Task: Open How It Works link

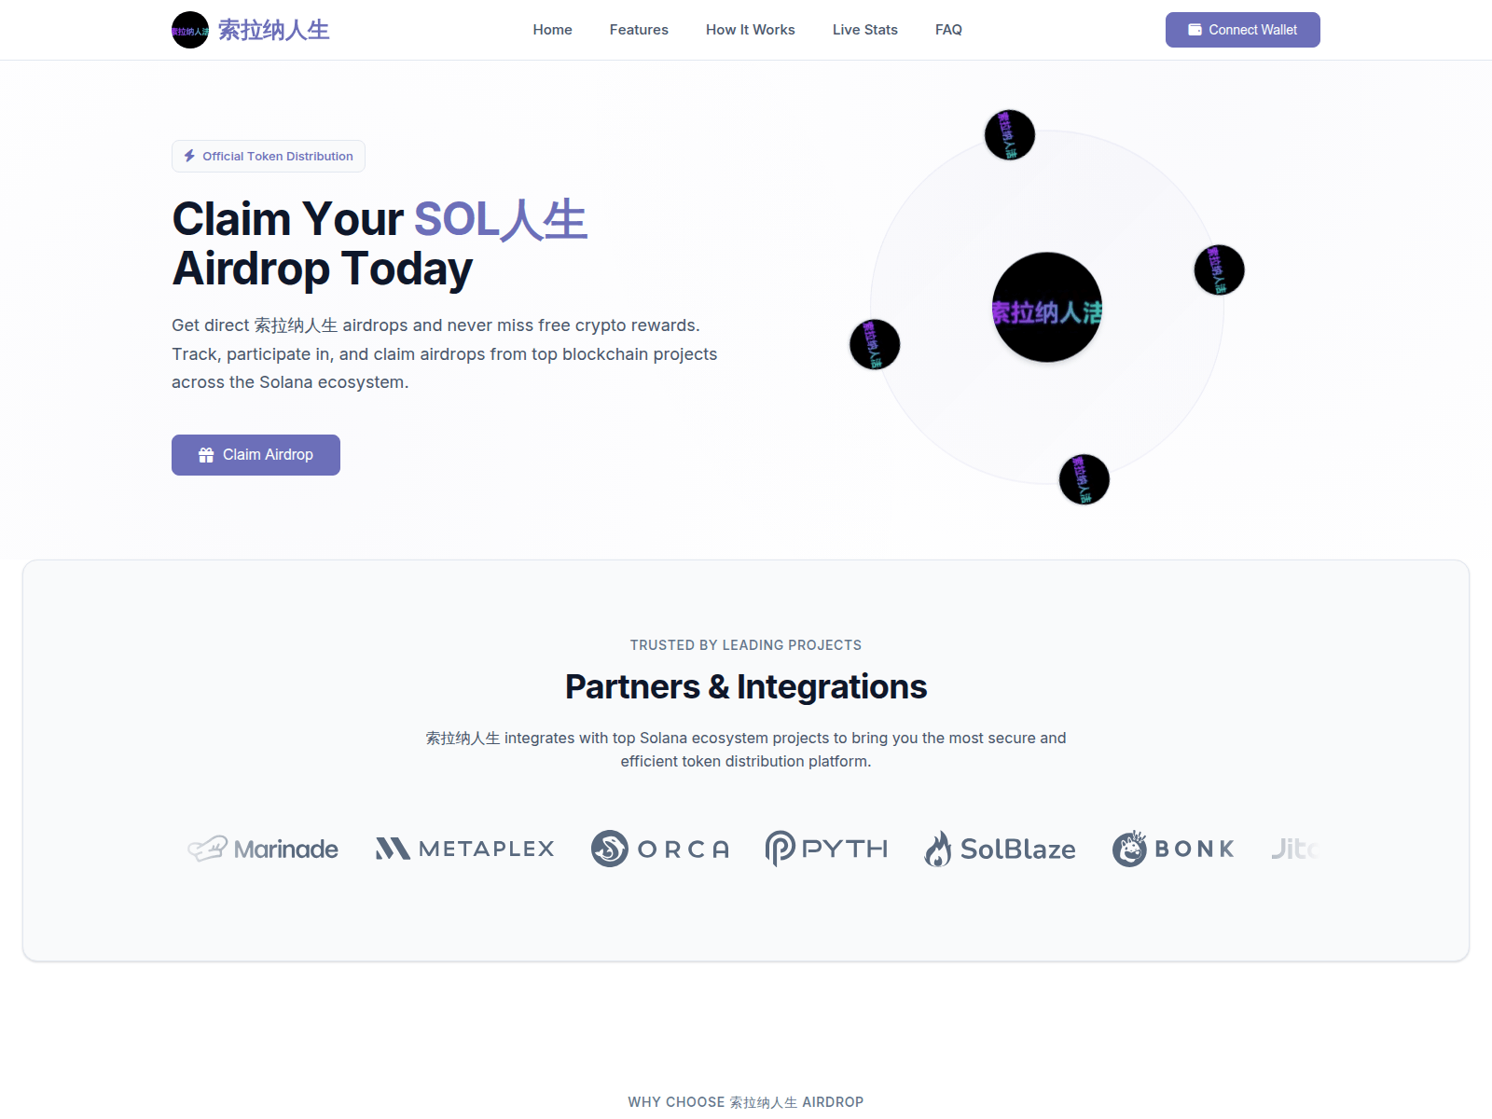Action: point(751,30)
